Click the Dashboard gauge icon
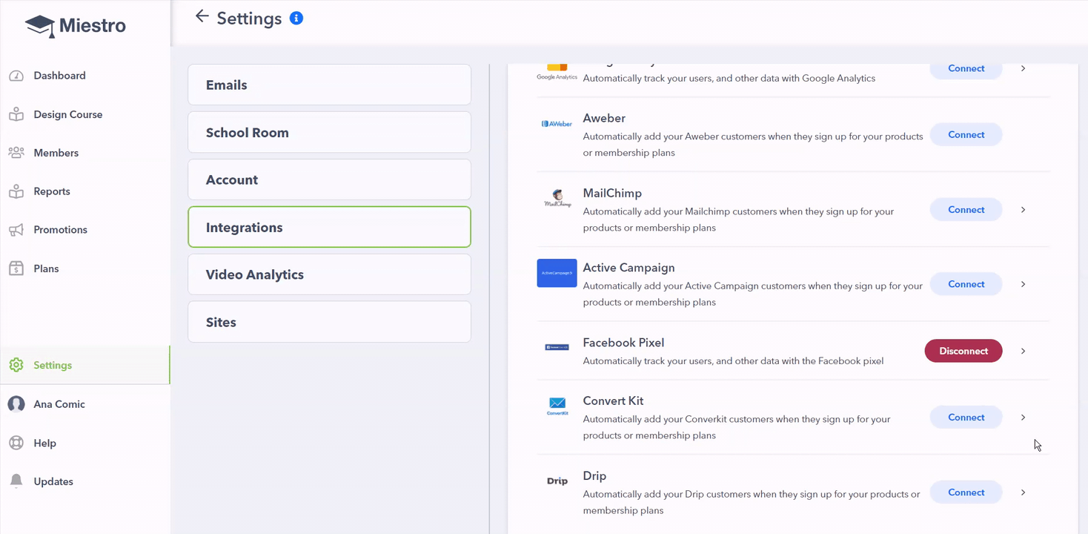 [16, 76]
